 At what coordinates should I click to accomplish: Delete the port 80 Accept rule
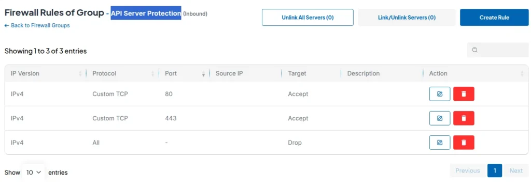[464, 94]
